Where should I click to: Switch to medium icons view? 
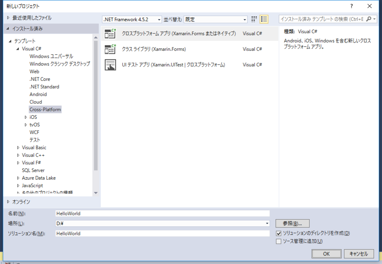pyautogui.click(x=254, y=19)
